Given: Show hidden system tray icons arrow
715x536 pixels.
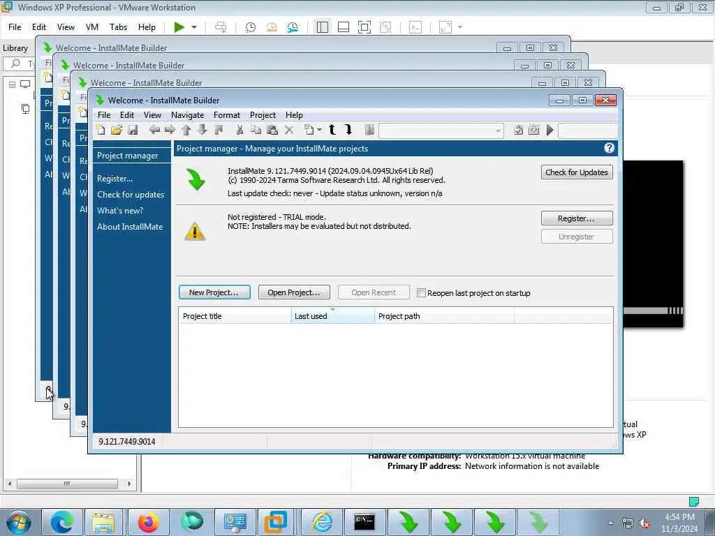Looking at the screenshot, I should point(610,523).
